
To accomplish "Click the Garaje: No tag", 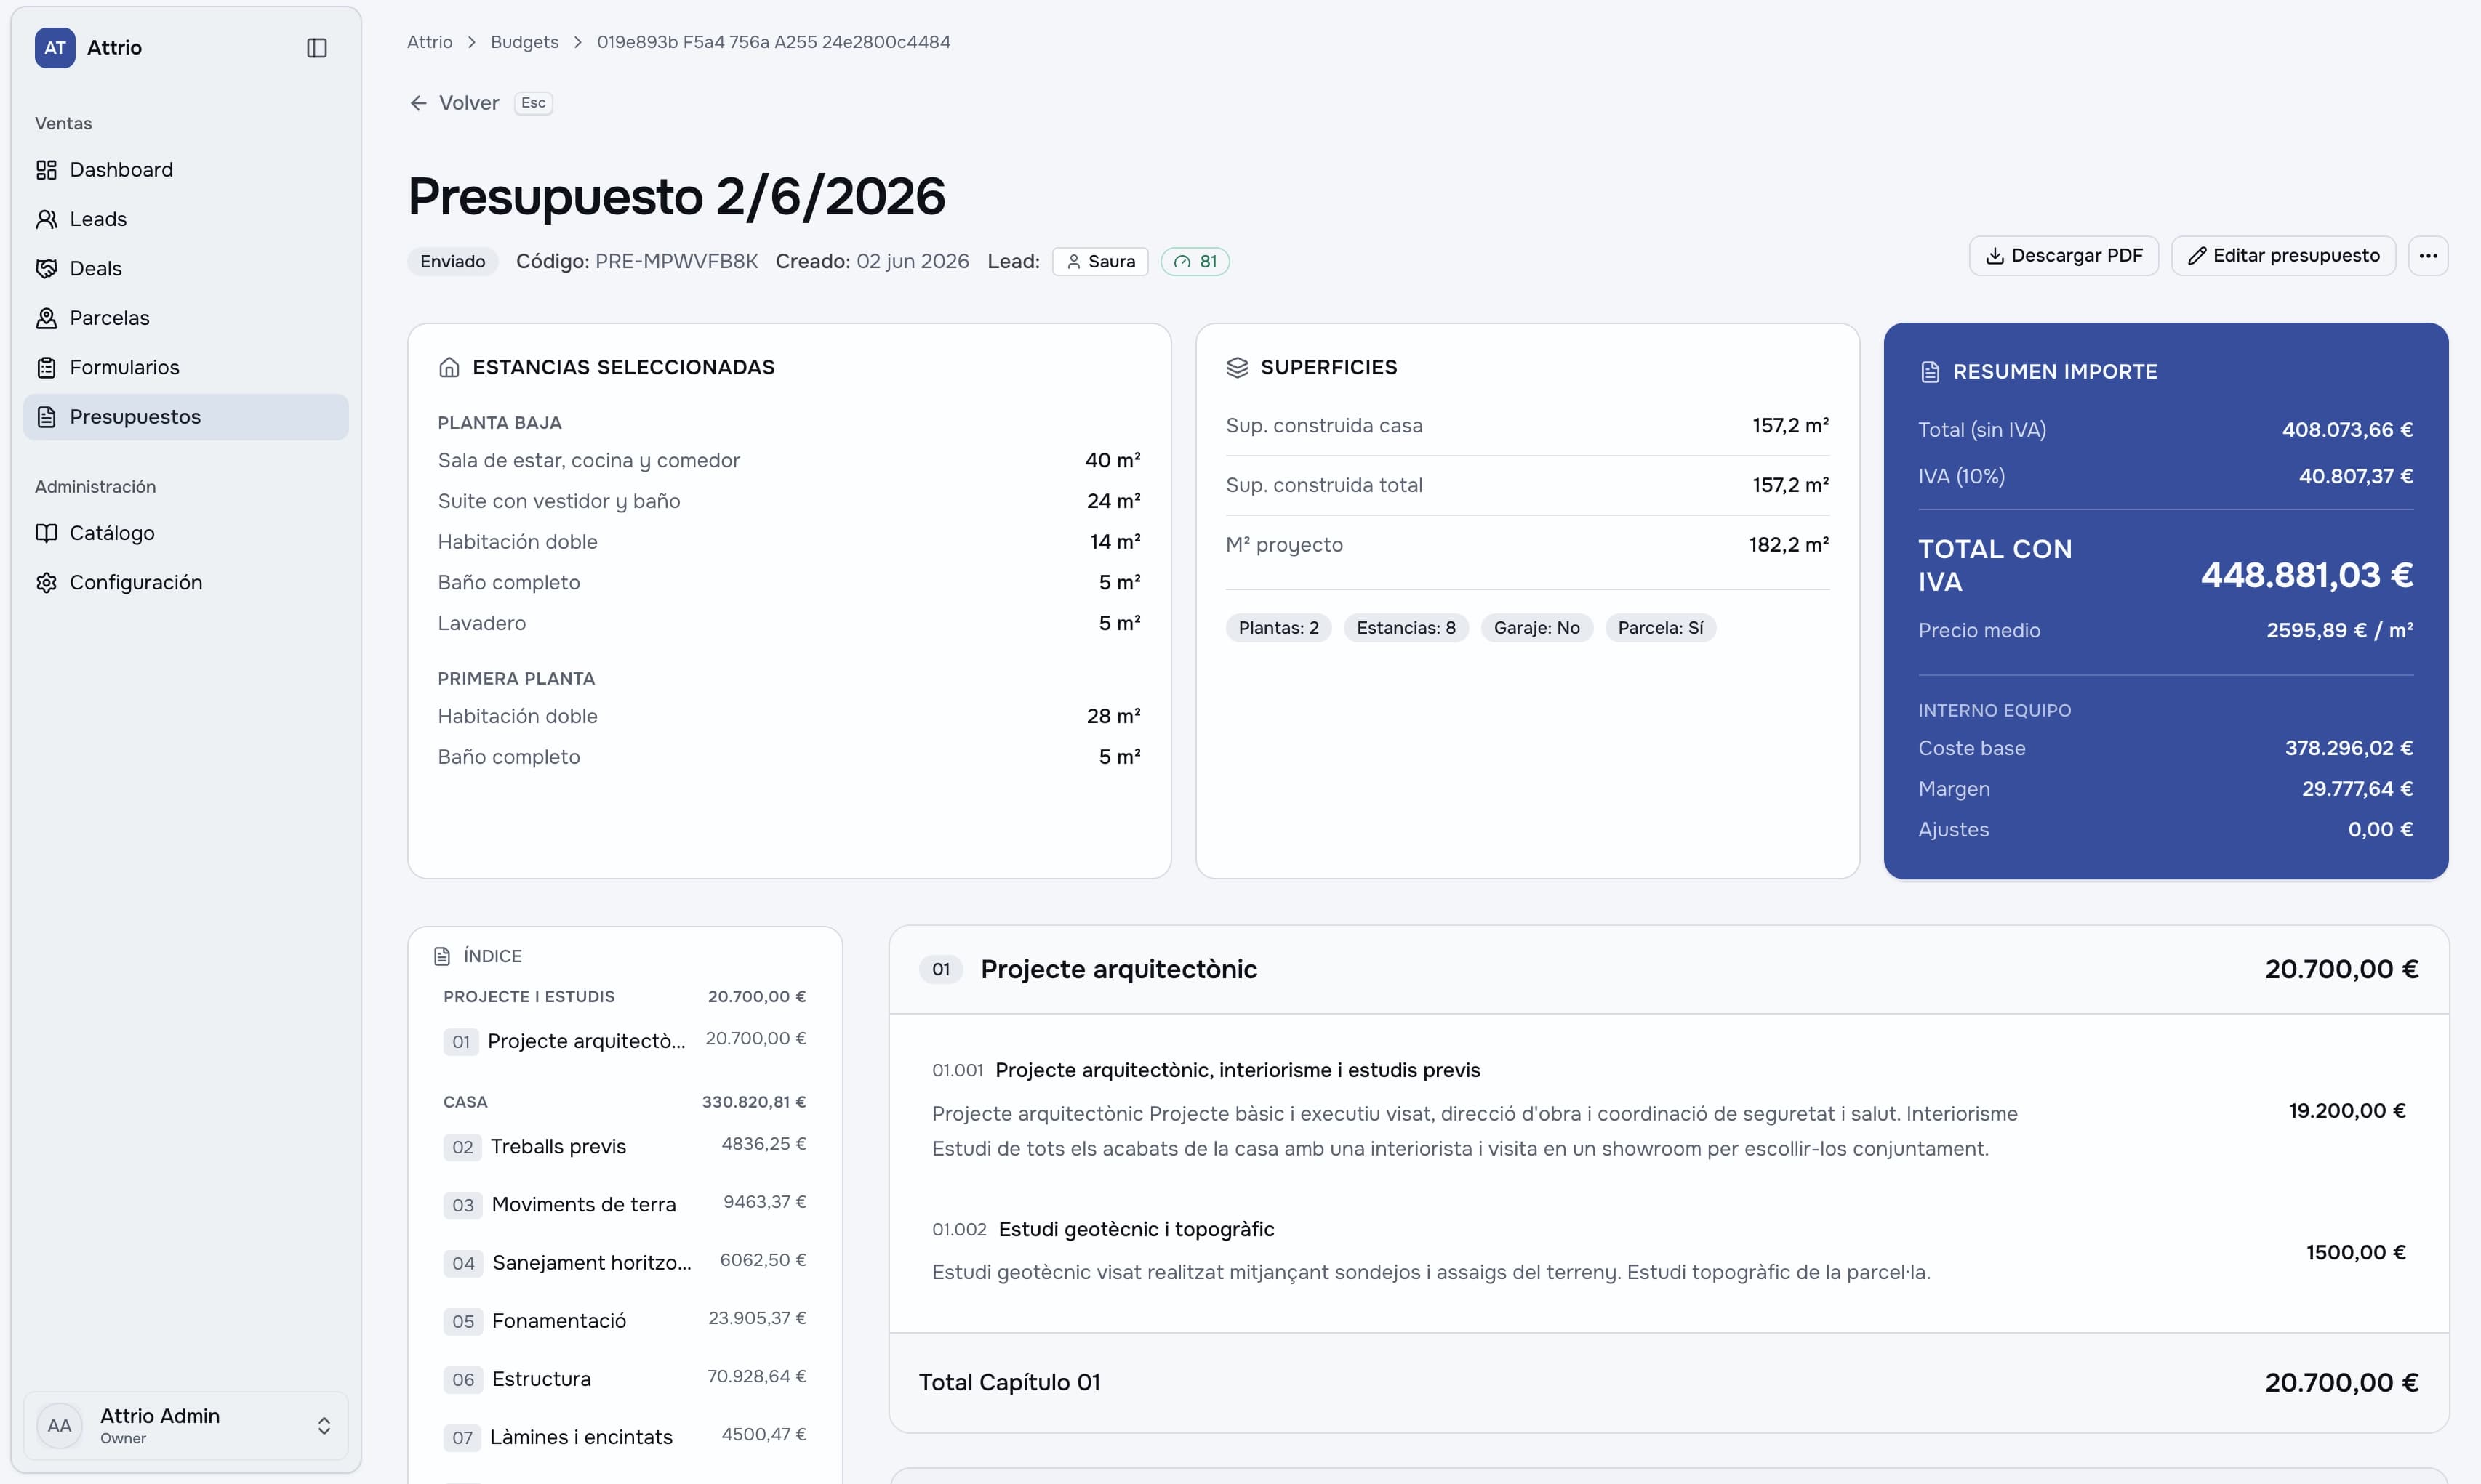I will (x=1536, y=628).
